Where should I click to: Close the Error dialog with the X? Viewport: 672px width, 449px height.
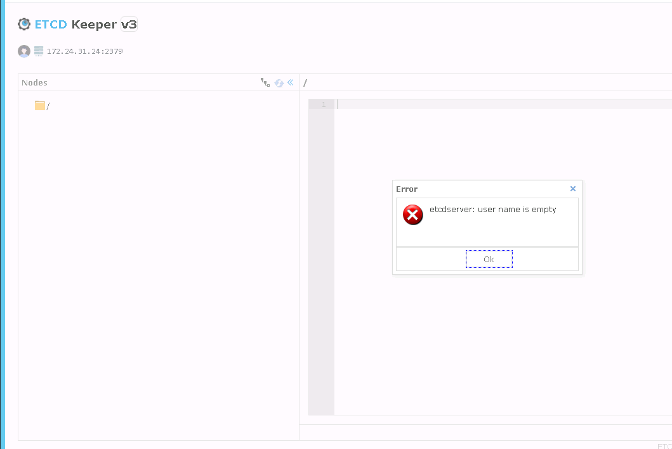pos(573,189)
